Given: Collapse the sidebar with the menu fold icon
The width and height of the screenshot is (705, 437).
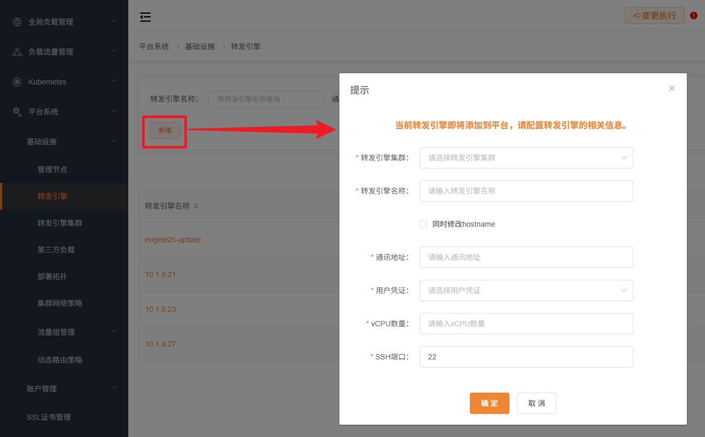Looking at the screenshot, I should click(x=145, y=17).
